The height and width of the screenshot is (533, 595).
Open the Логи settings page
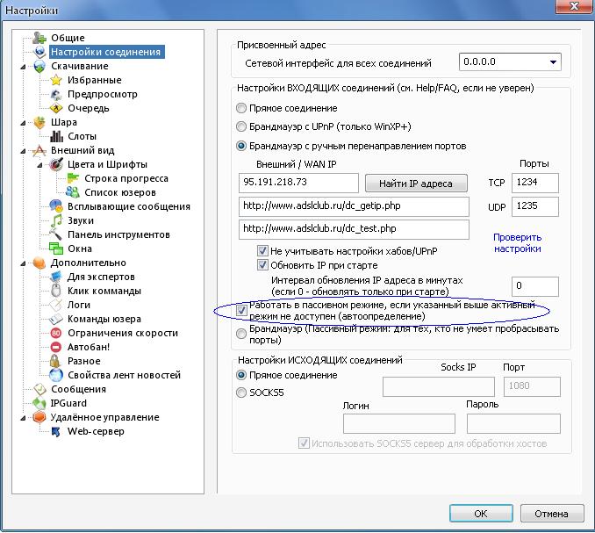click(x=80, y=305)
